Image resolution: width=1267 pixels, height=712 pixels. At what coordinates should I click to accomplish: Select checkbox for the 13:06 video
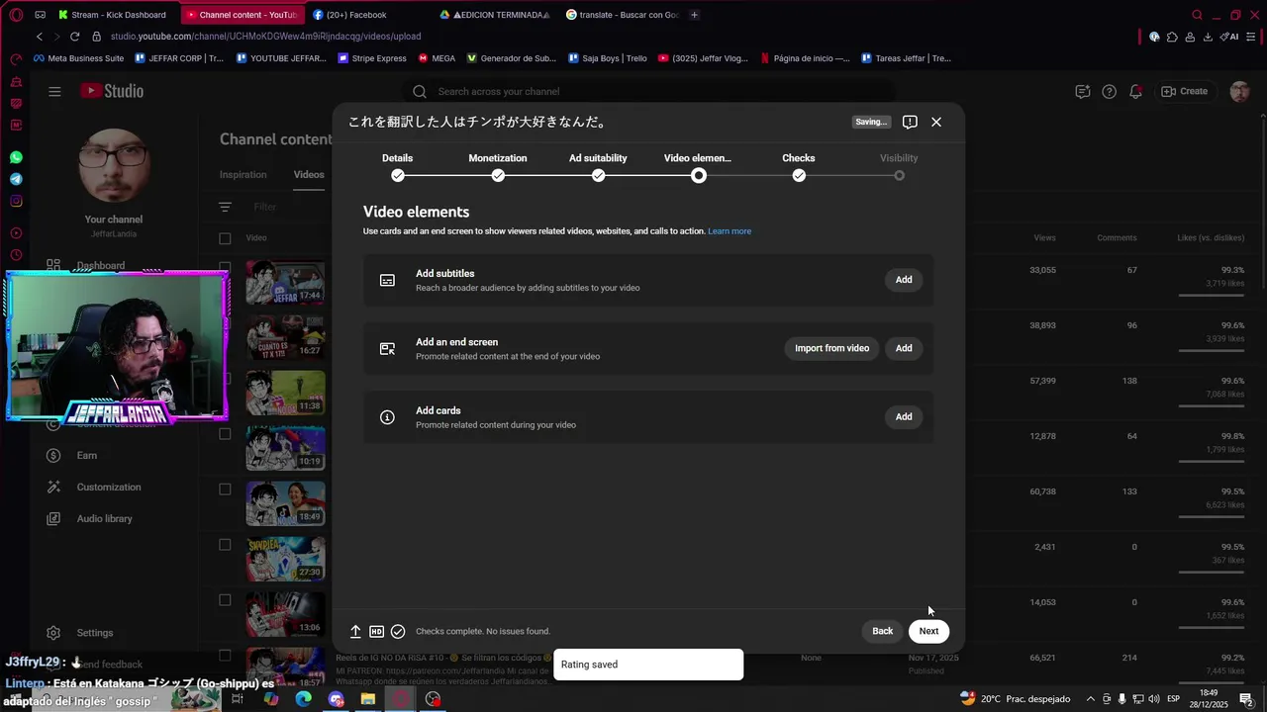[225, 600]
